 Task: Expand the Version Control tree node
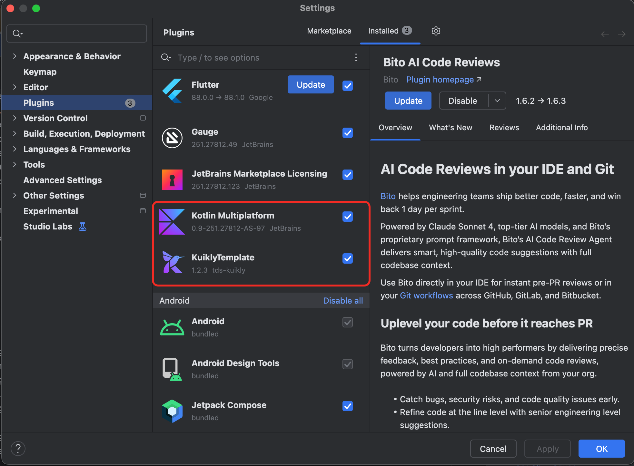click(x=15, y=118)
